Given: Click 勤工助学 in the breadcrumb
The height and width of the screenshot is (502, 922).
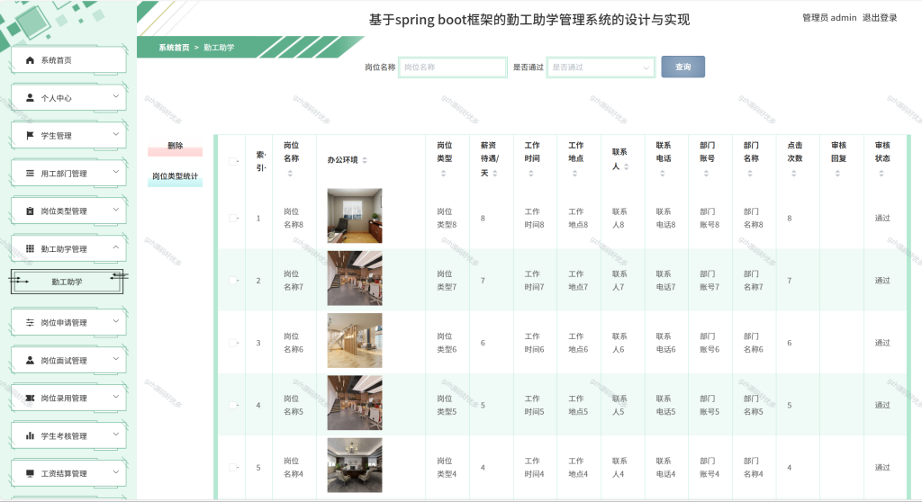Looking at the screenshot, I should [x=219, y=48].
